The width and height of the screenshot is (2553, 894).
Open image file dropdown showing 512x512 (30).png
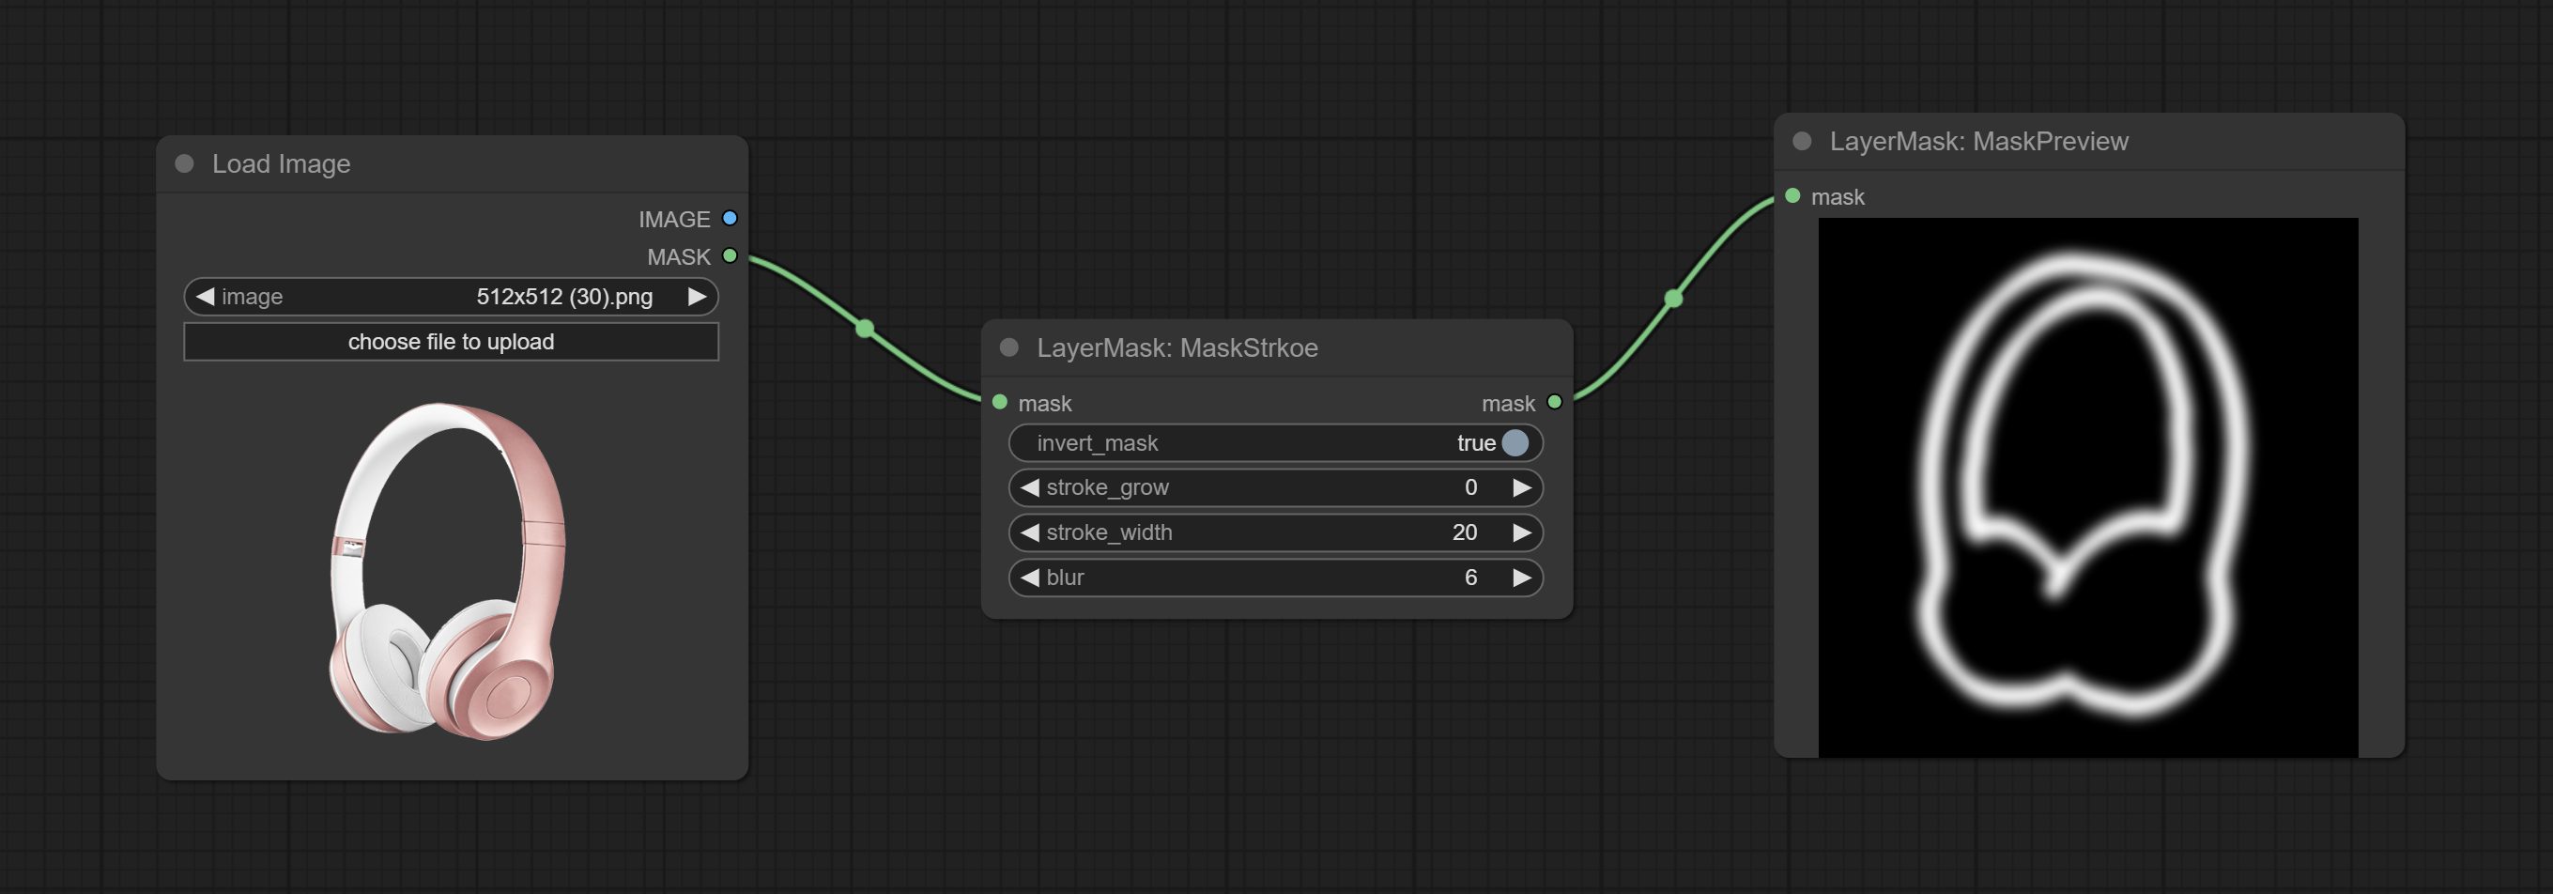(x=451, y=297)
